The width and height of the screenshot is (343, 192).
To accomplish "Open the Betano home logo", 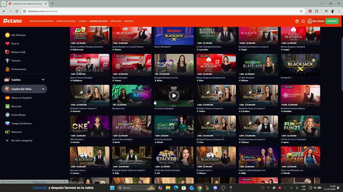I will pos(13,21).
